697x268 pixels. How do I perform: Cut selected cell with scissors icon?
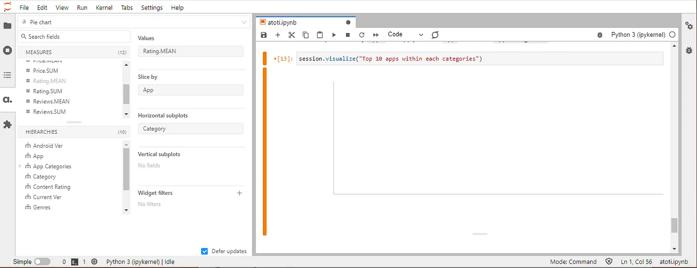tap(292, 35)
